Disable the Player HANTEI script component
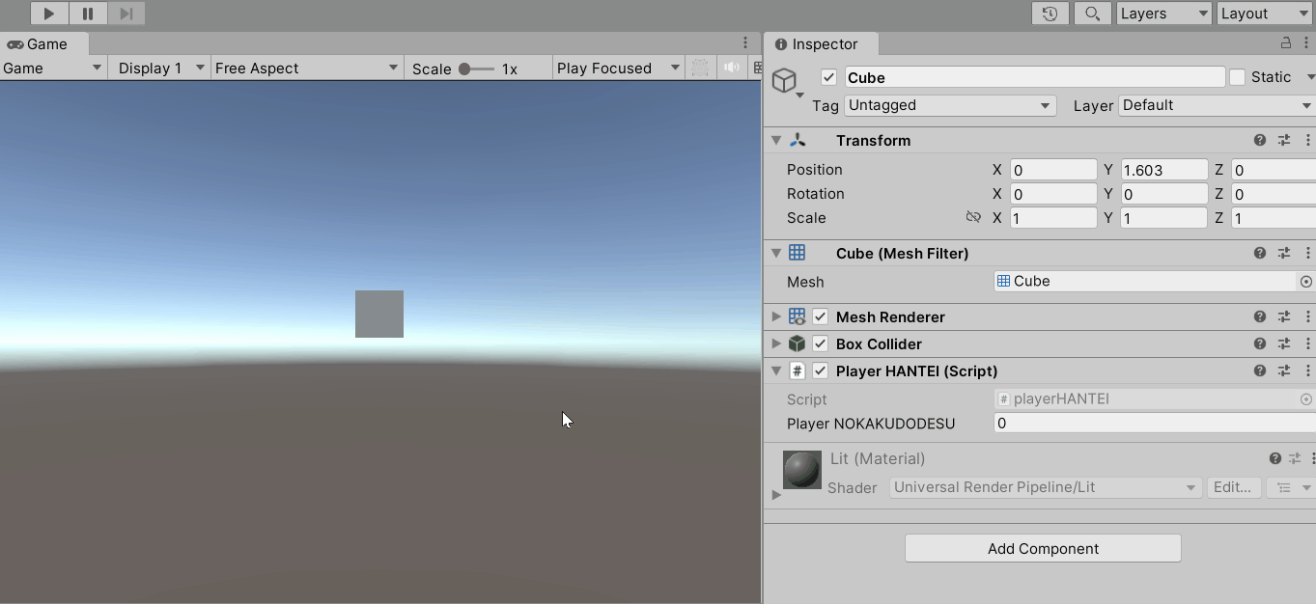Image resolution: width=1316 pixels, height=604 pixels. coord(820,371)
